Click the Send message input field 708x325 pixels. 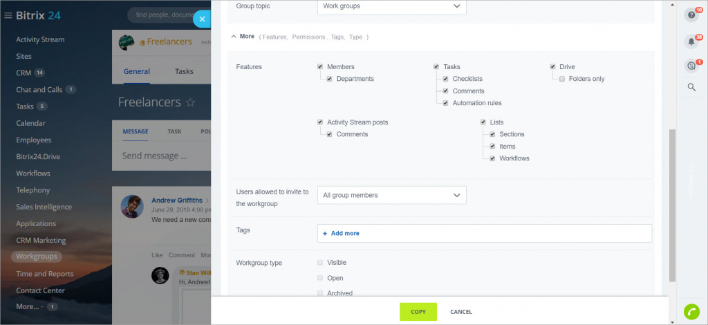click(161, 156)
